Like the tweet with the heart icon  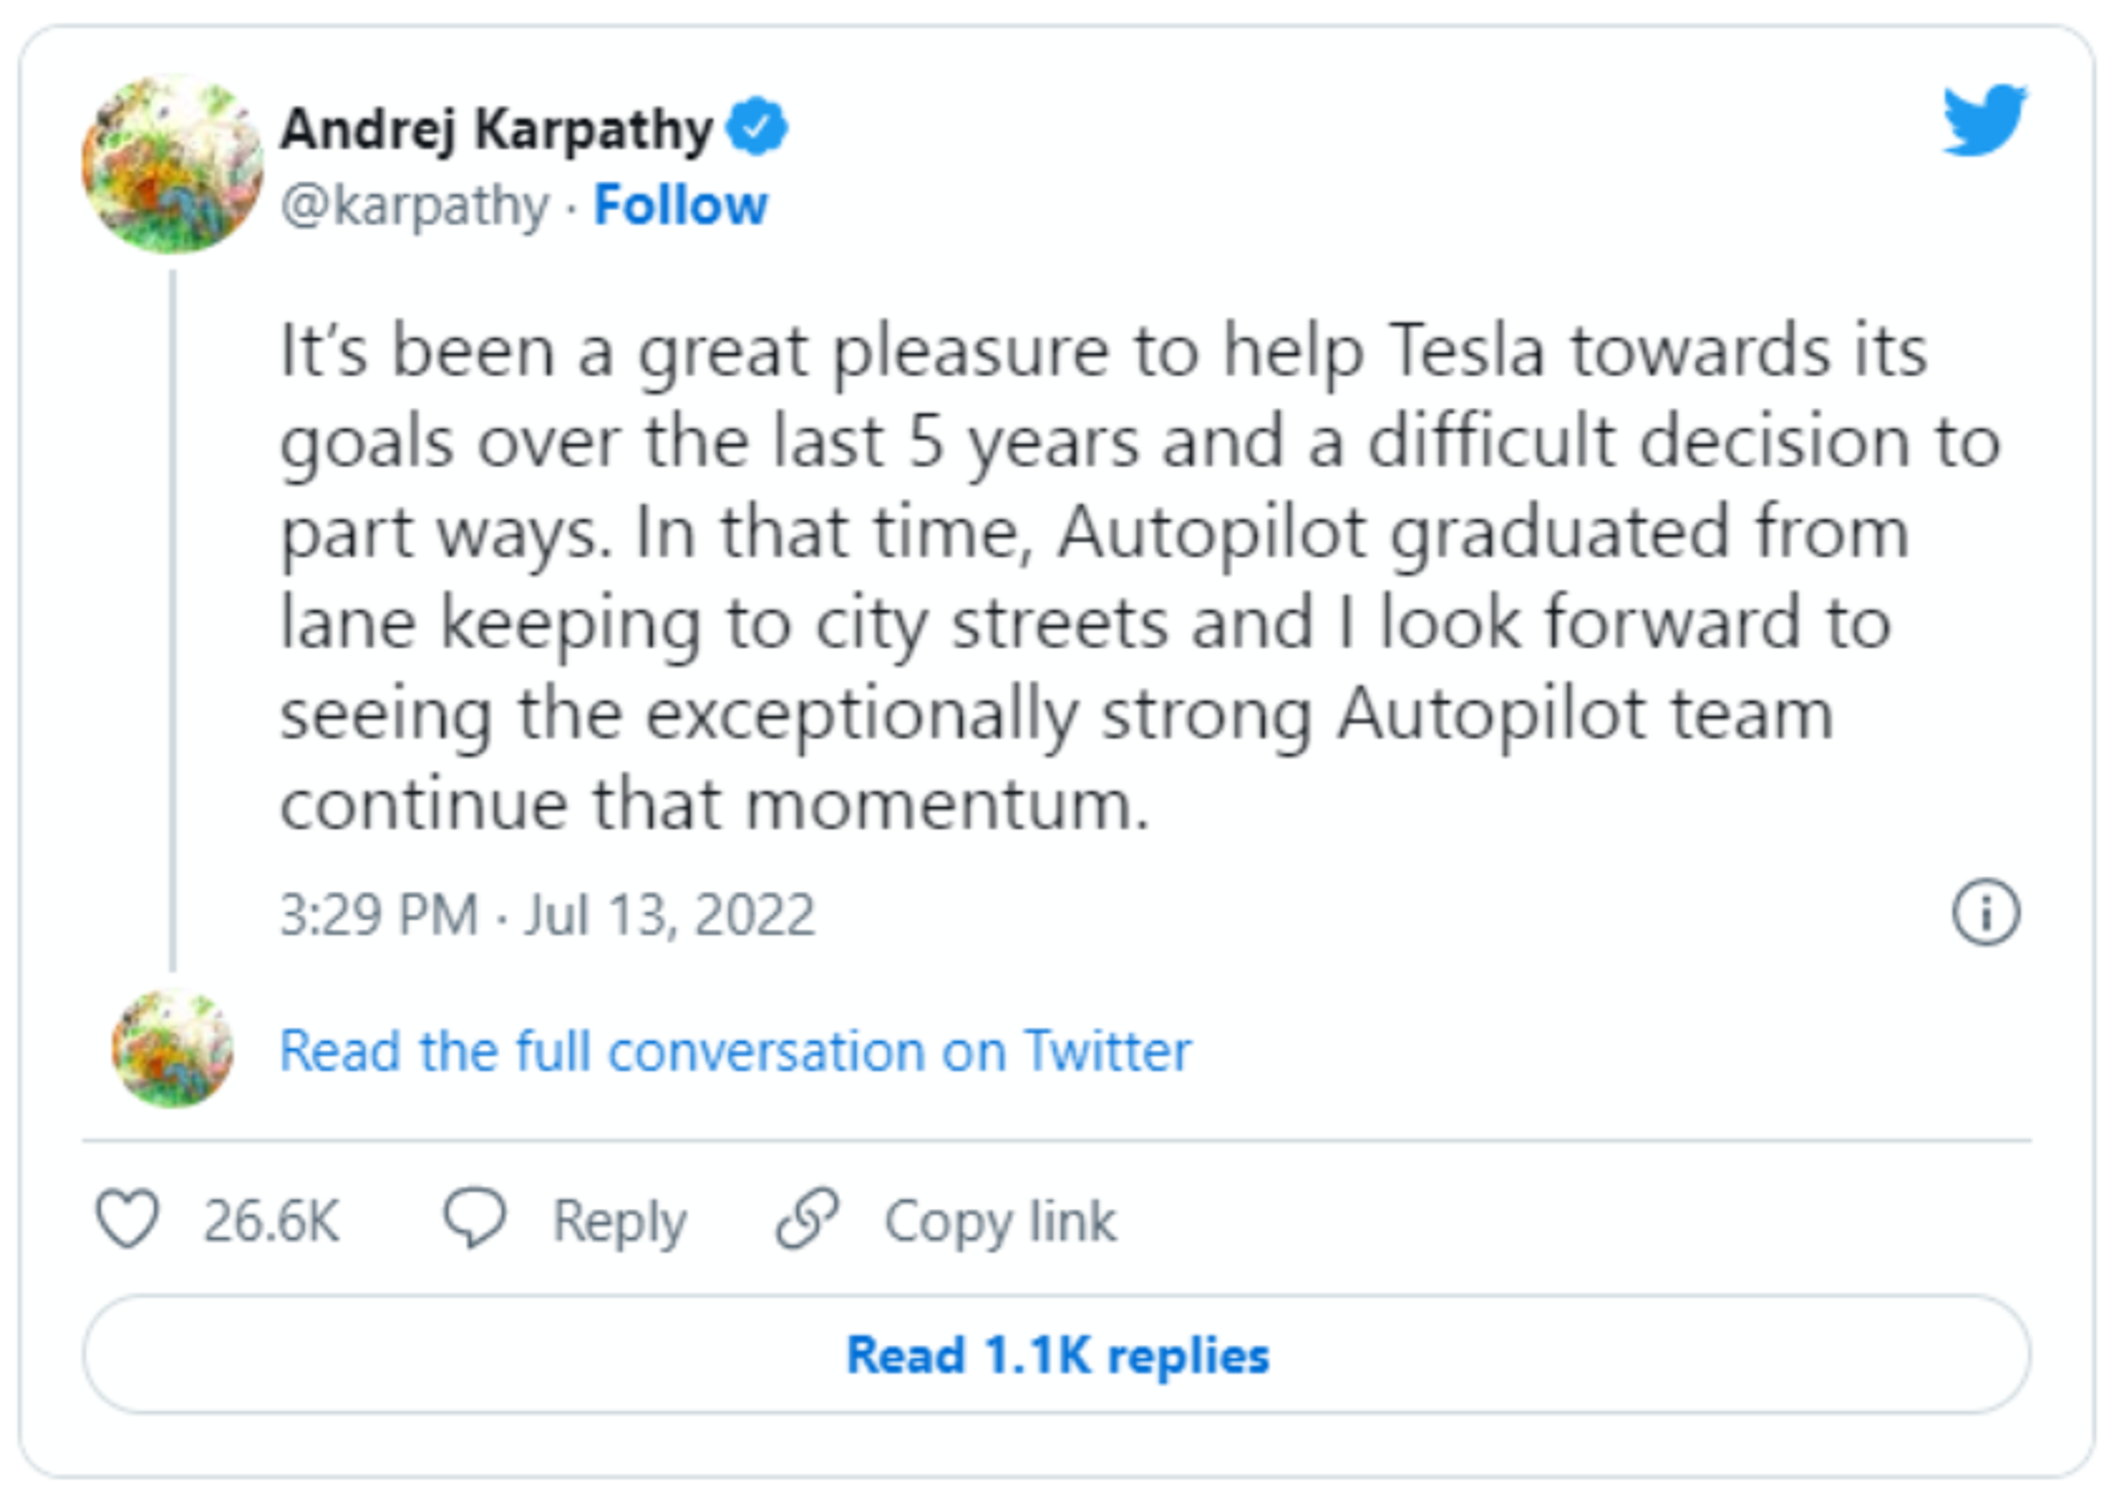point(127,1218)
